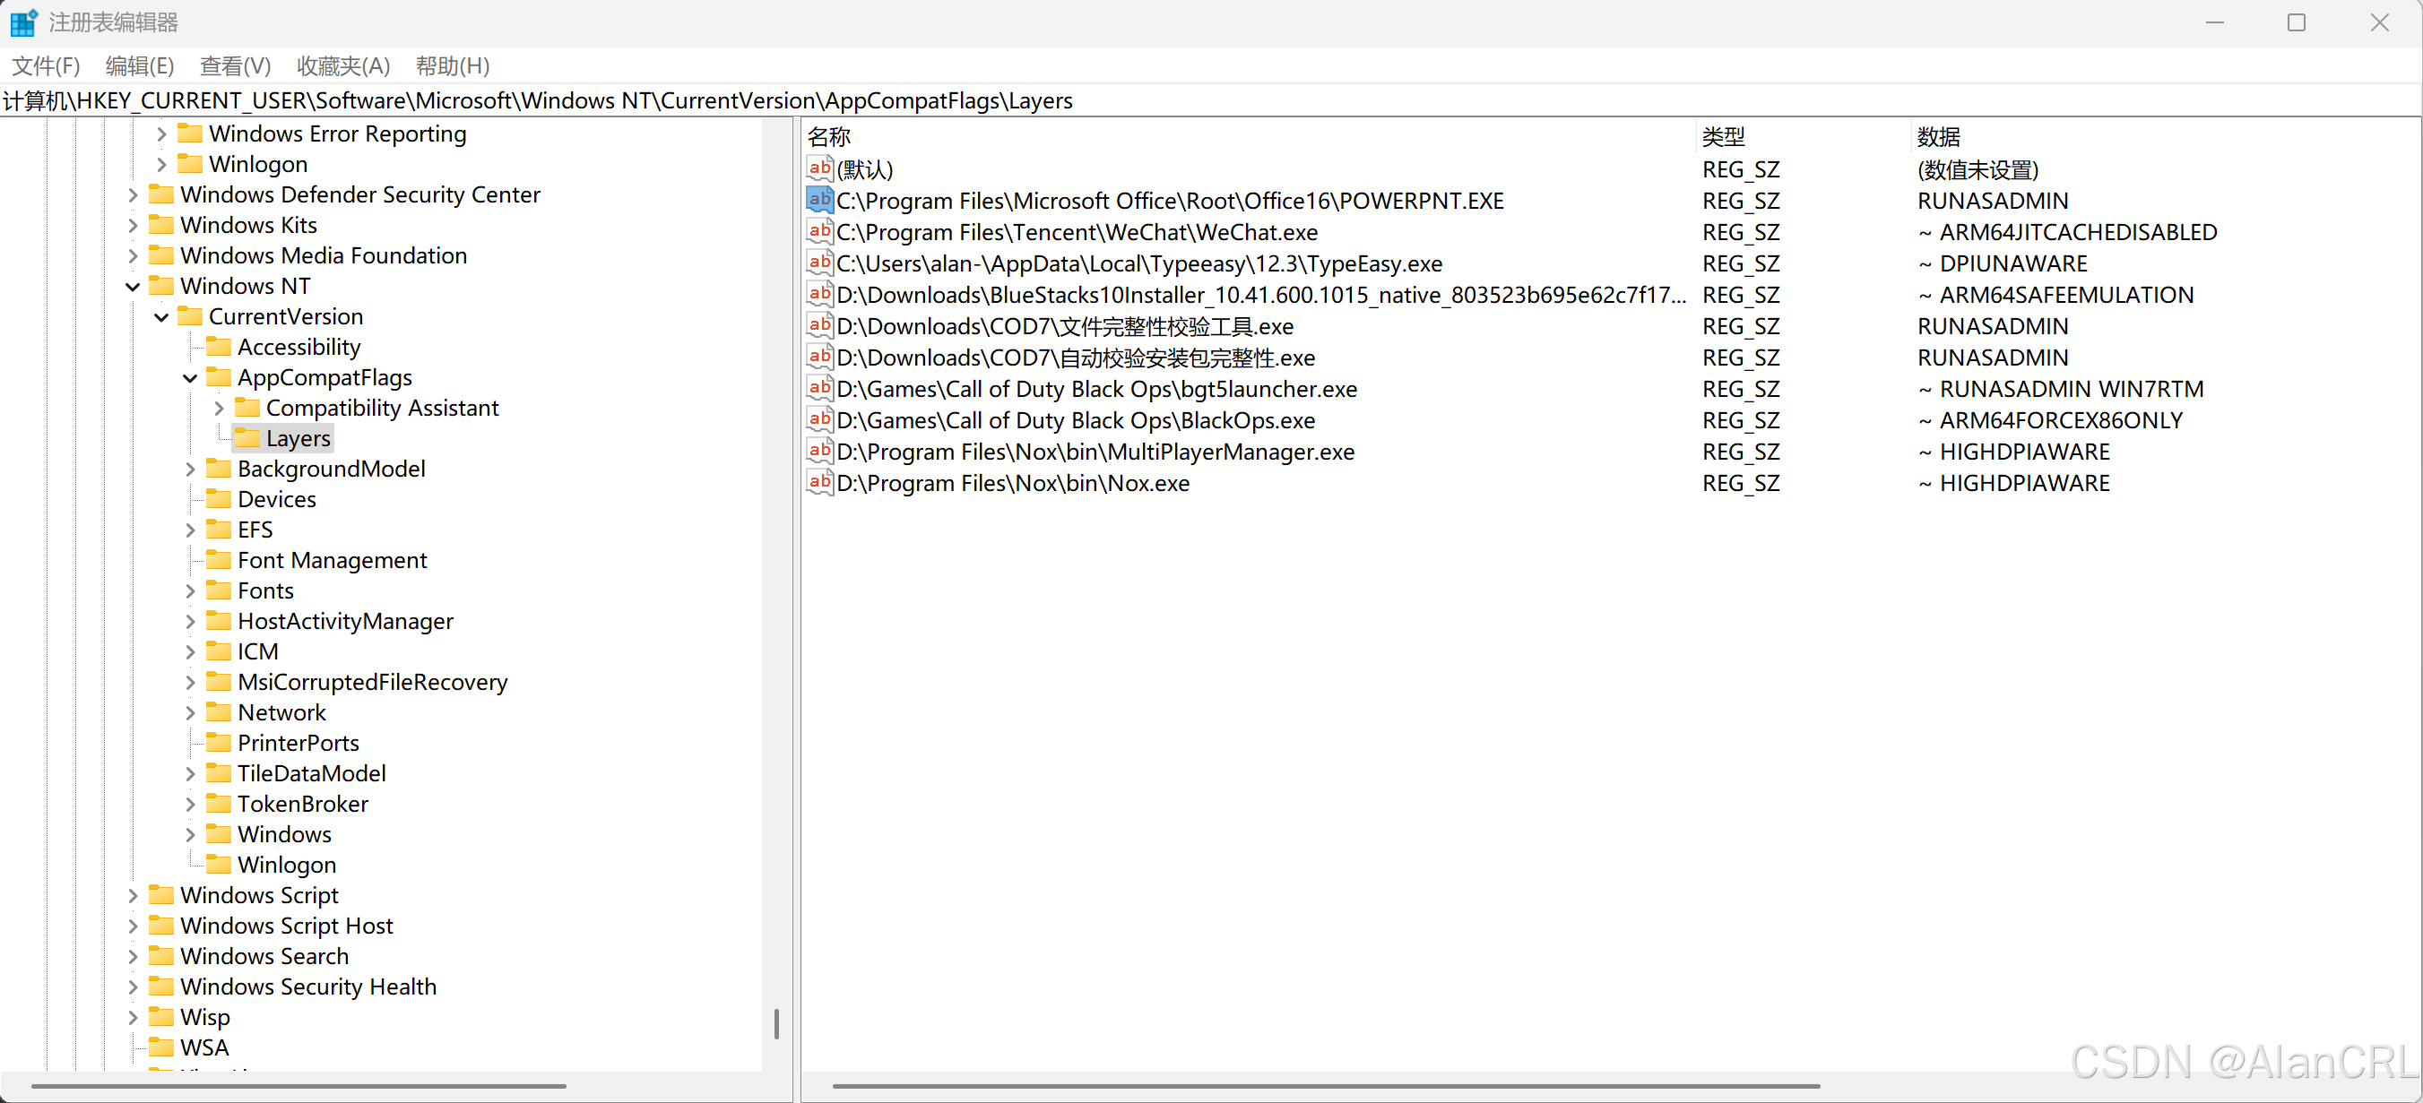Viewport: 2423px width, 1103px height.
Task: Open the 文件(F) menu
Action: click(45, 65)
